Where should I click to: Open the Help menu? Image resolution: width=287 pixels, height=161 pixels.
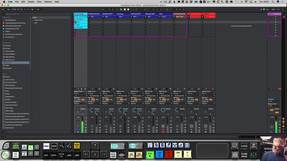click(57, 2)
